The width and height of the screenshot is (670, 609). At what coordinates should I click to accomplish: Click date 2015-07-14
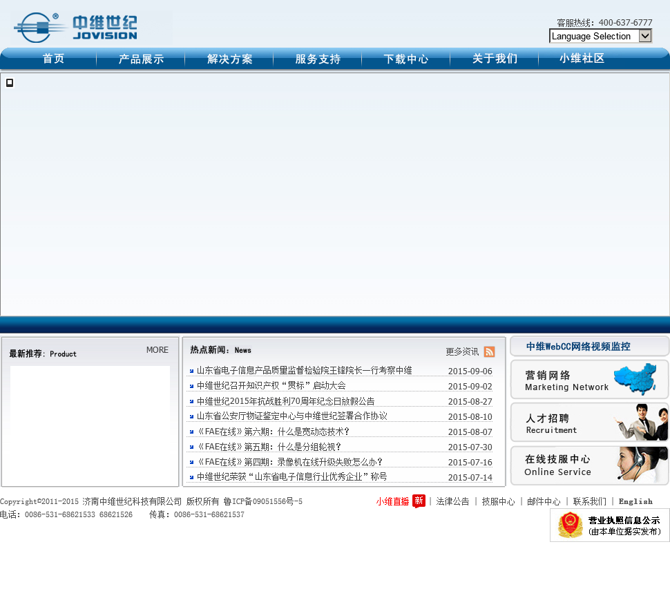(x=470, y=477)
